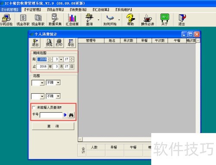The image size is (216, 165).
Task: Expand the arrow next to 查询 toolbar icon
Action: pyautogui.click(x=98, y=20)
